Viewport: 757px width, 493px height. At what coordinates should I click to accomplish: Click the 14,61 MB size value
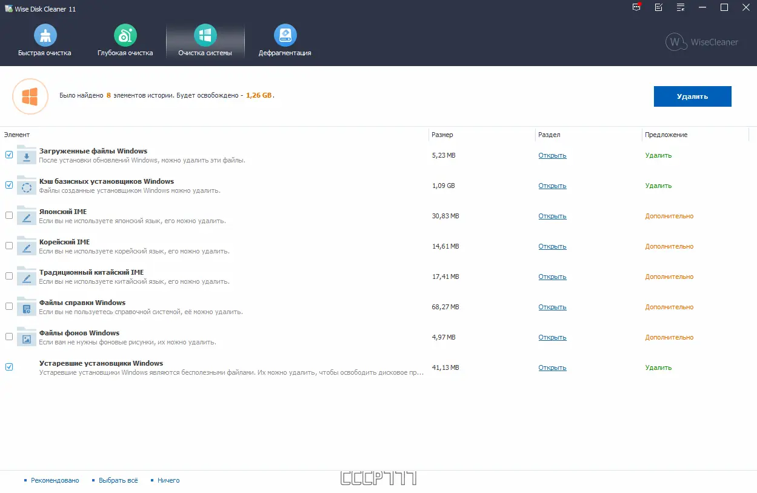tap(445, 246)
